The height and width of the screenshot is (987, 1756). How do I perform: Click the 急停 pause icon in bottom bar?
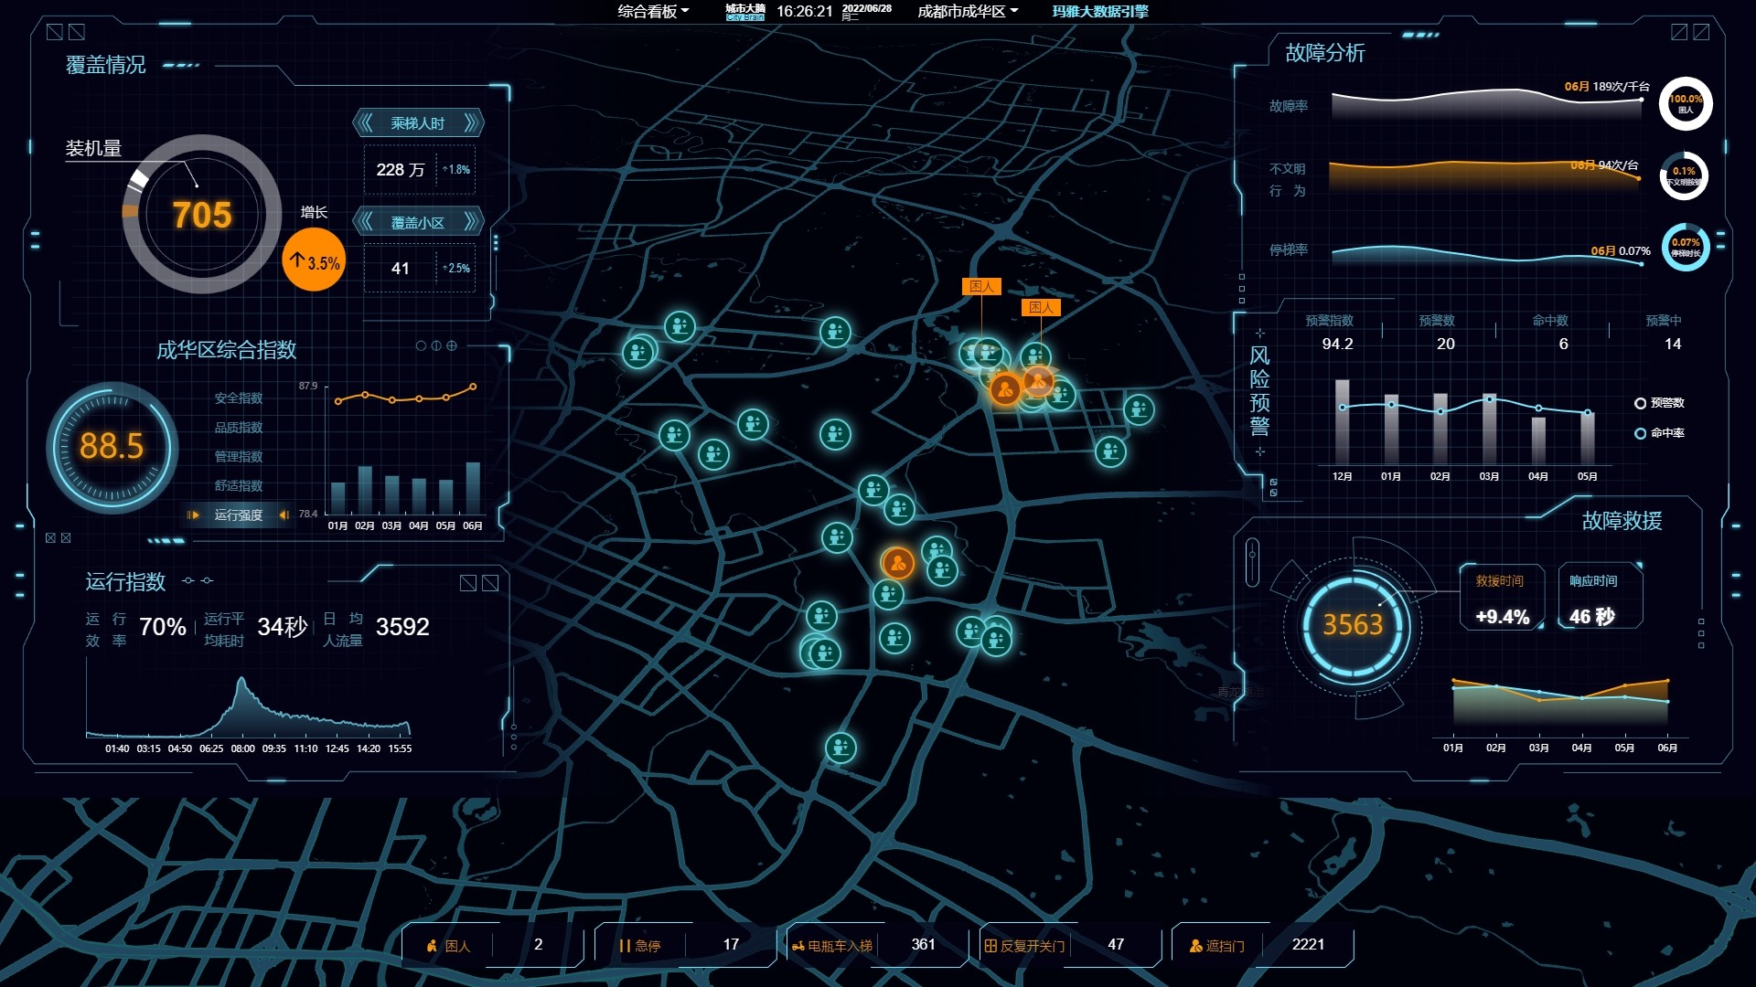(x=625, y=946)
